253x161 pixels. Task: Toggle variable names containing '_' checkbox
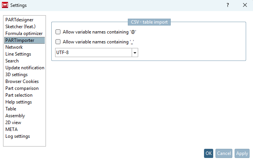pos(58,42)
